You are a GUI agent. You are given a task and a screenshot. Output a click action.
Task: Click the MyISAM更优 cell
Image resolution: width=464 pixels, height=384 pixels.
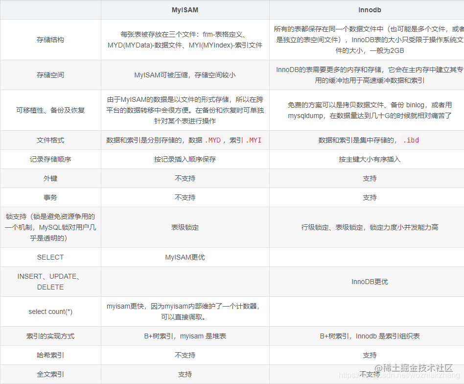click(x=185, y=257)
